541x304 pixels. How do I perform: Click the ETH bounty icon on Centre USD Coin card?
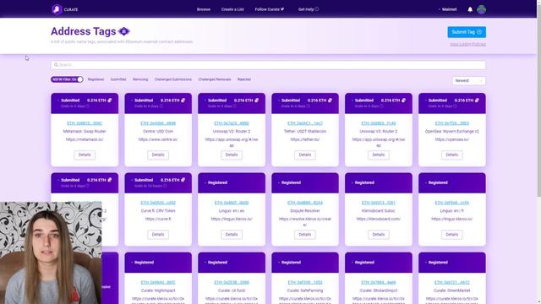pos(183,100)
